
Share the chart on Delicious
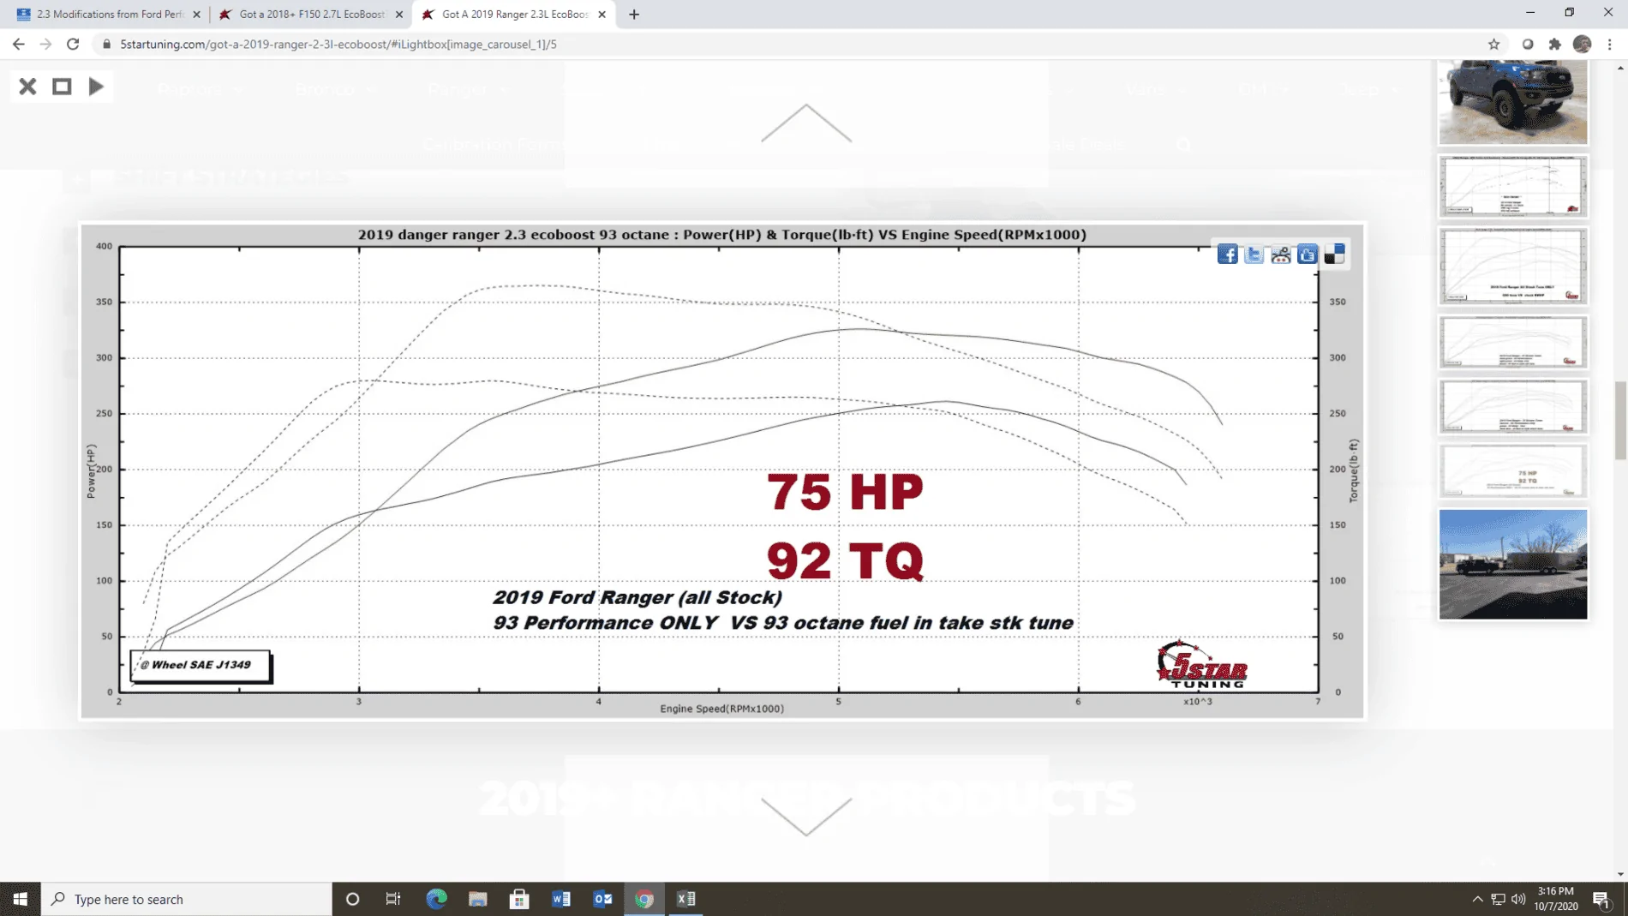point(1334,254)
